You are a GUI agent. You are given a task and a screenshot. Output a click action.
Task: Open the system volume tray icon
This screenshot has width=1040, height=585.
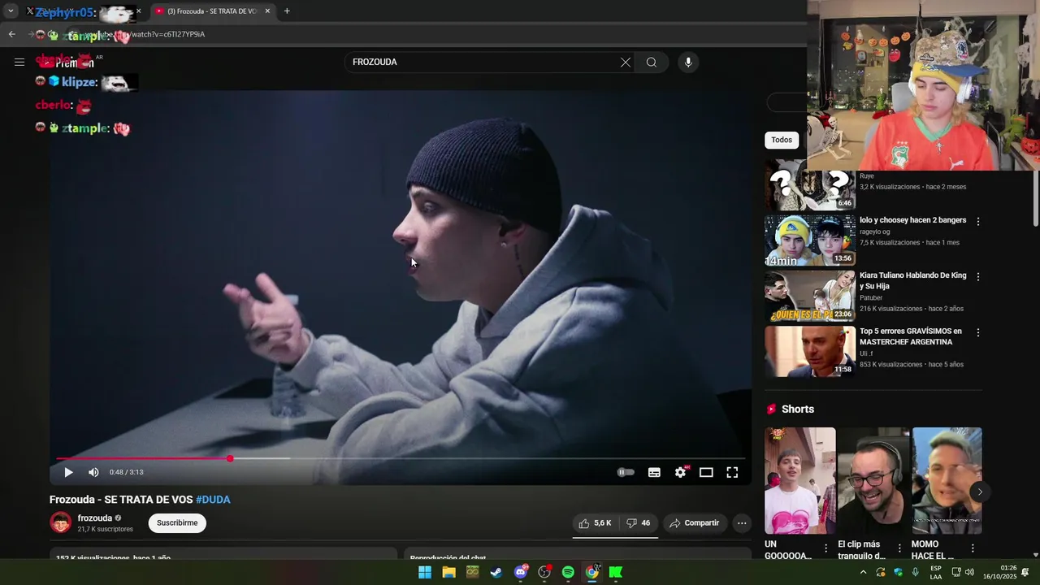[x=969, y=572]
